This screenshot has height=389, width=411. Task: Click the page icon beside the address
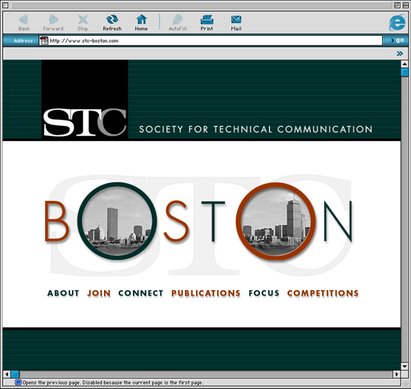tap(44, 40)
